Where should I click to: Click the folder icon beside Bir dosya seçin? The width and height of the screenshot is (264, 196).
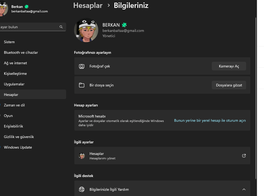click(x=82, y=85)
